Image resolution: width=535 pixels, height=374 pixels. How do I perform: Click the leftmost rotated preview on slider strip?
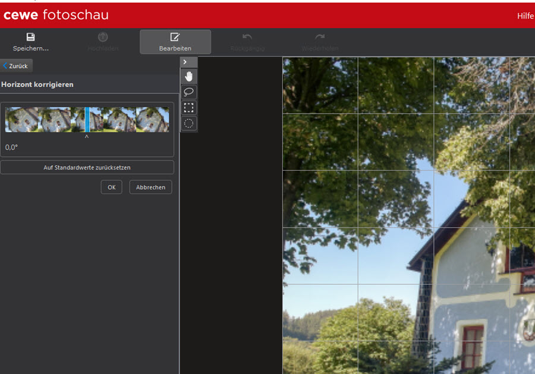point(22,120)
